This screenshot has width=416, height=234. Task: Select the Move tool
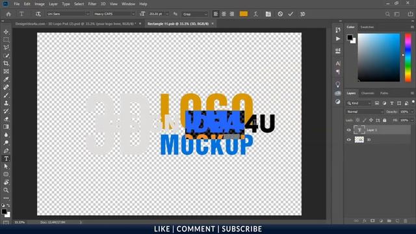tap(6, 32)
